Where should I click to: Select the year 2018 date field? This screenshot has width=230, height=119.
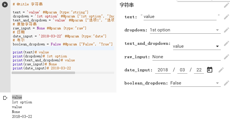click(163, 70)
